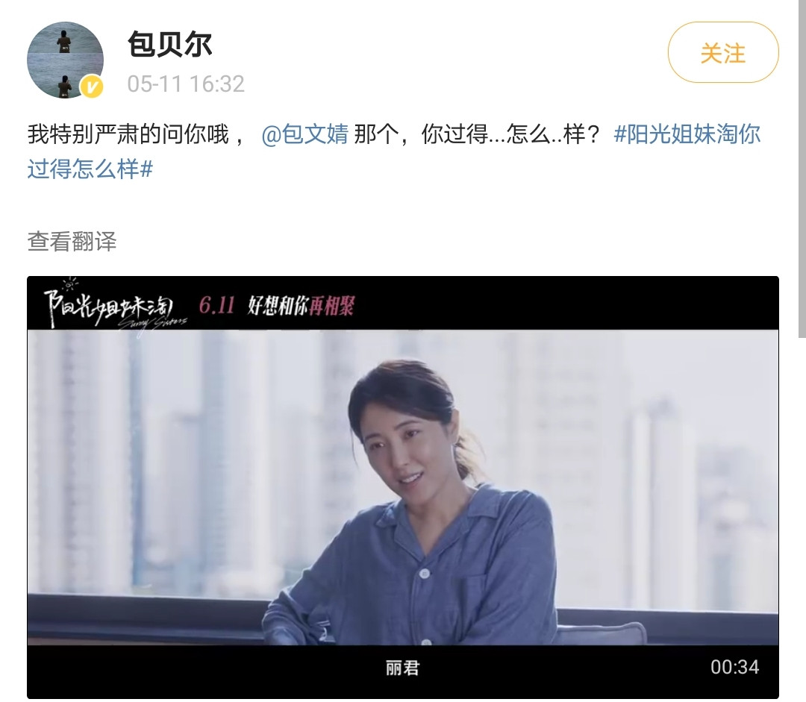
Task: Click the scrollbar at right edge
Action: (802, 169)
